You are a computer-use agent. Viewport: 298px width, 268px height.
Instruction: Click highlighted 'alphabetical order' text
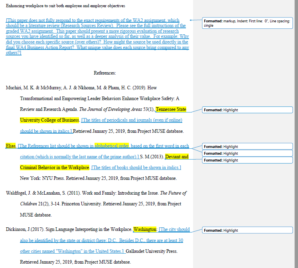tap(112, 146)
